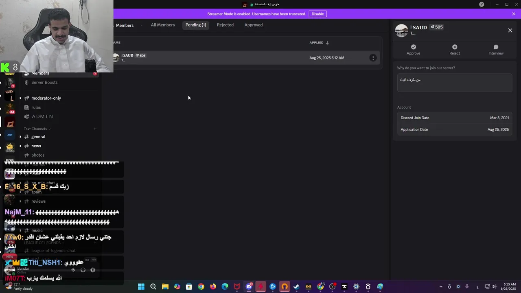Image resolution: width=521 pixels, height=293 pixels.
Task: Add a channel to Text Channels
Action: (x=95, y=129)
